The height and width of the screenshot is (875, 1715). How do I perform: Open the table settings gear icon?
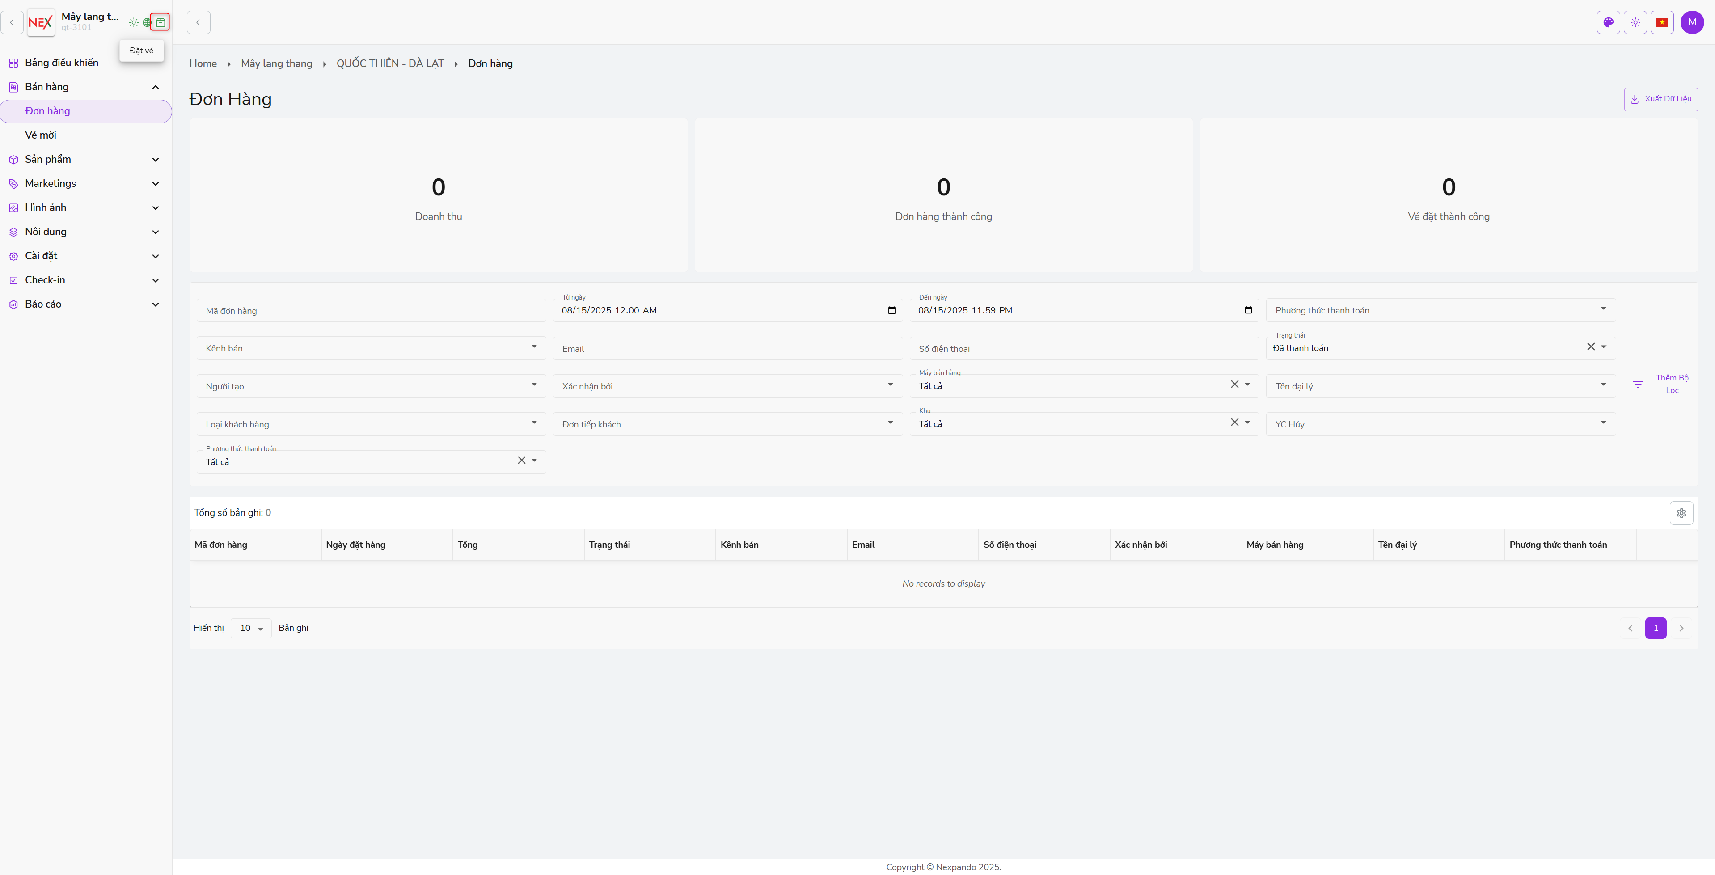pos(1681,513)
